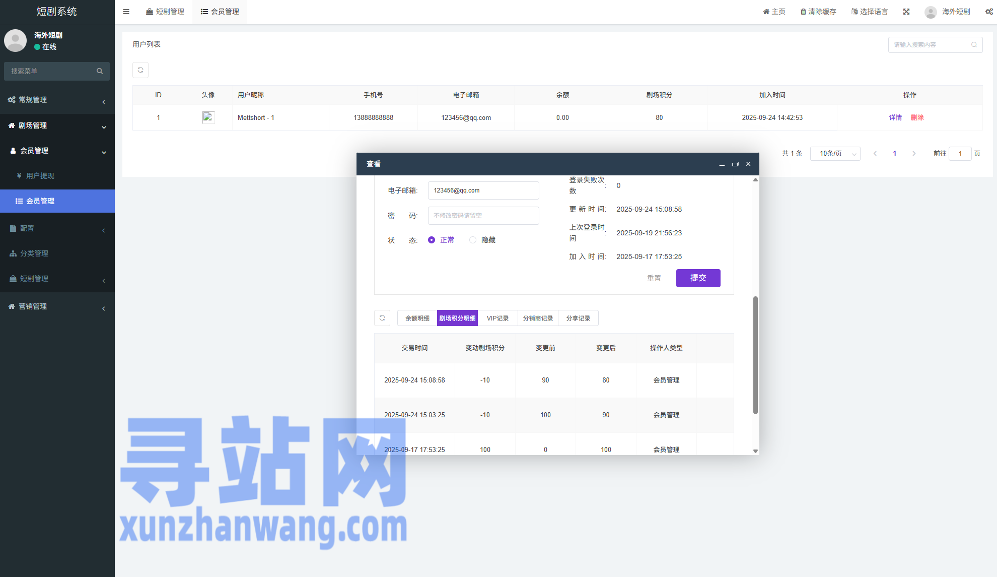The height and width of the screenshot is (577, 997).
Task: Click the dialog vertical scrollbar thumb
Action: coord(755,355)
